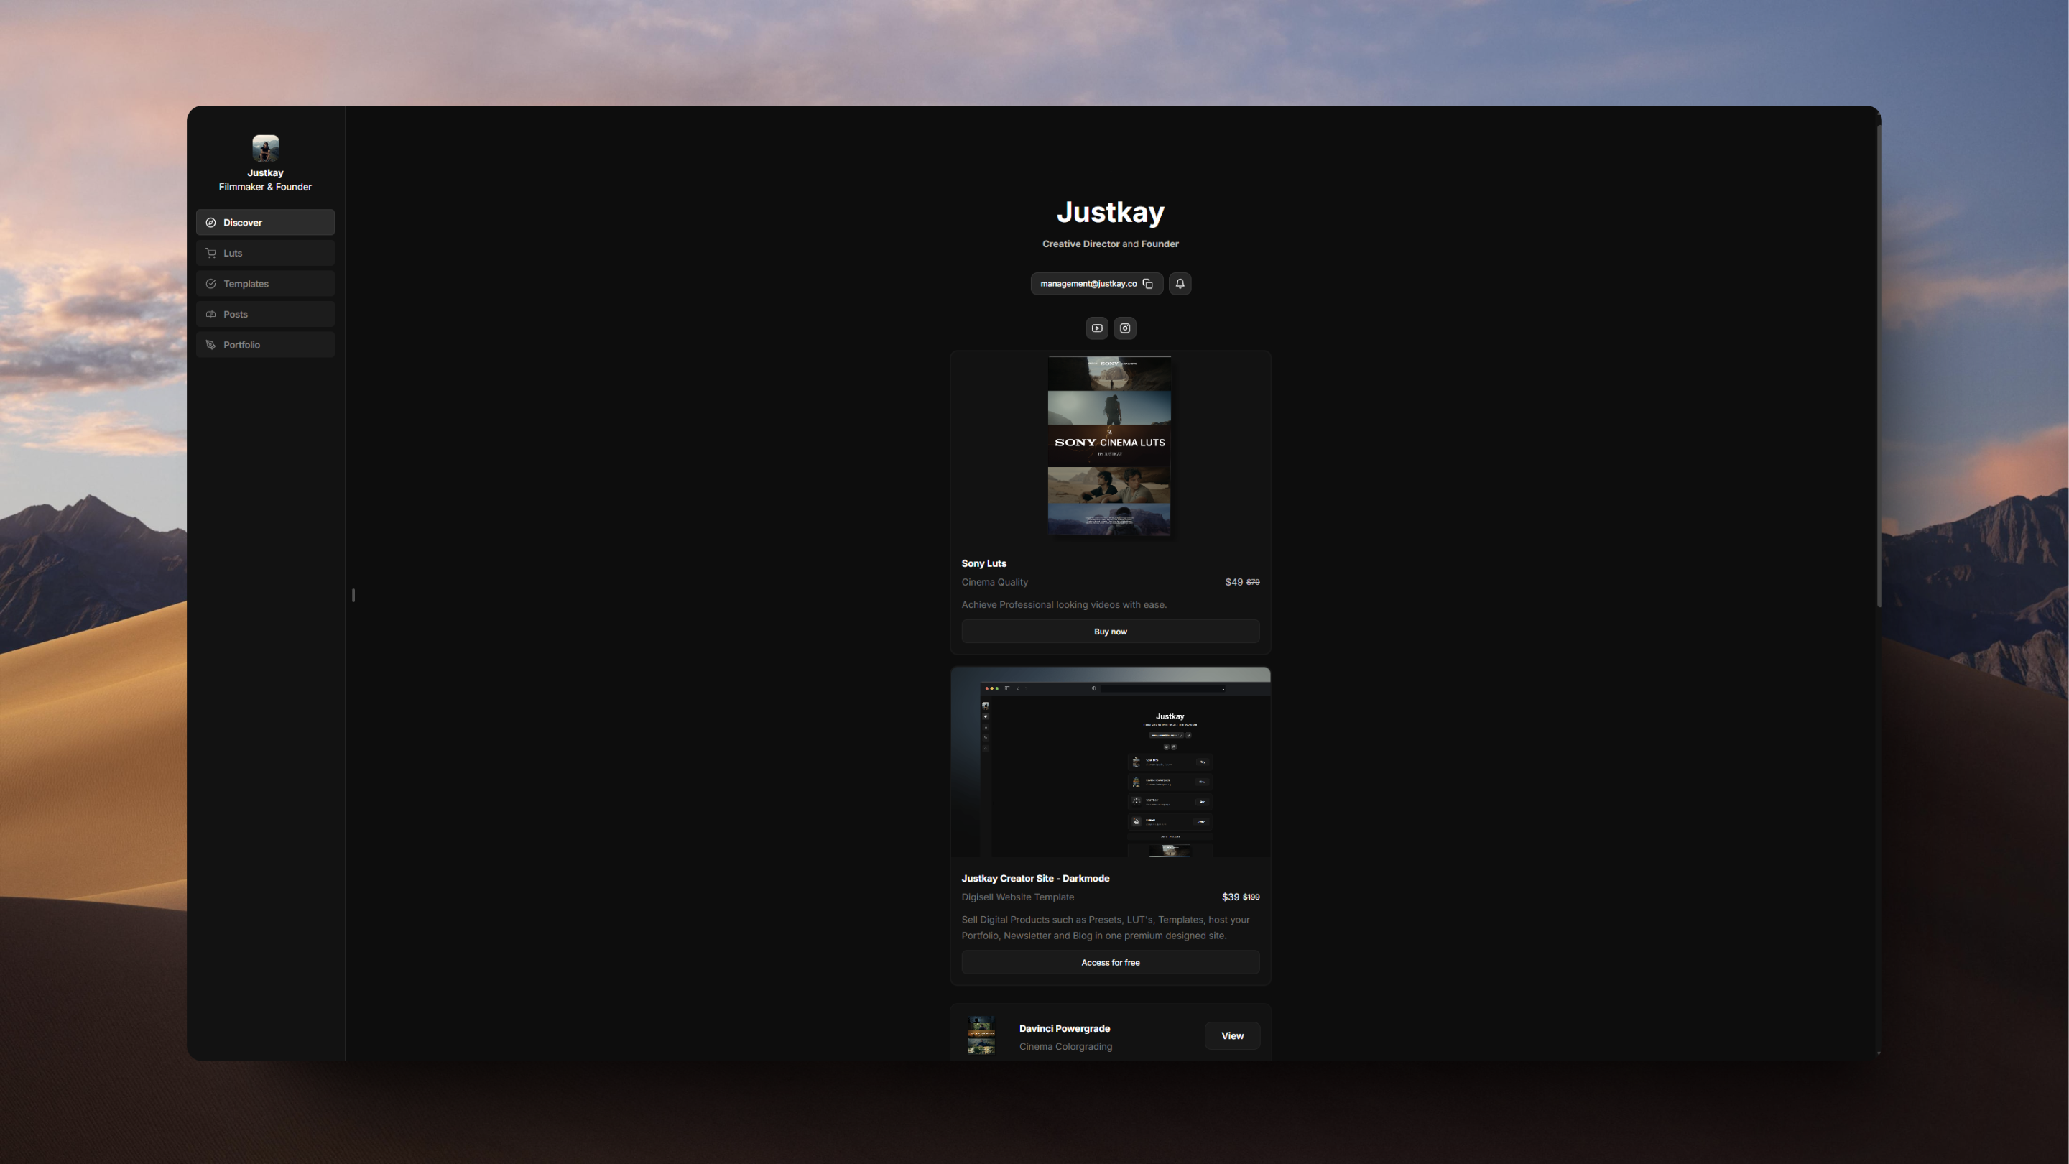Click Creative Director and Founder tagline

point(1110,244)
